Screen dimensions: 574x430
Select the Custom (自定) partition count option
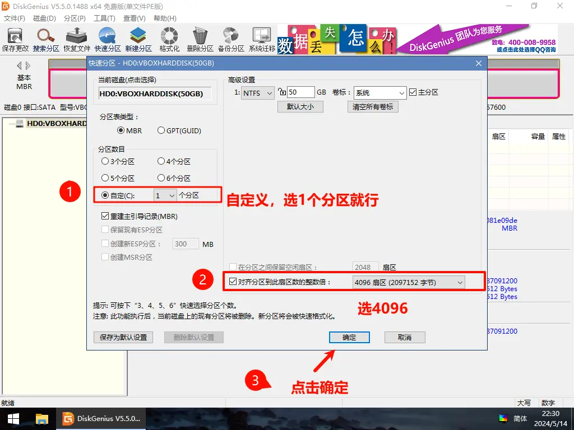[x=118, y=195]
